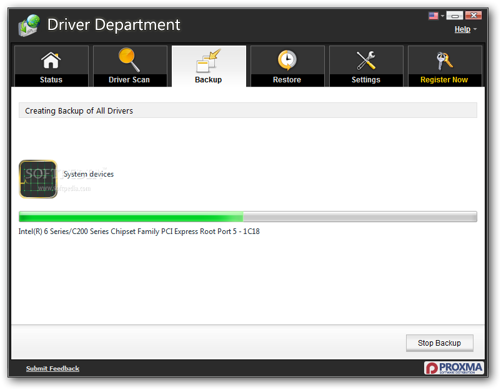
Task: Open the Driver Scan tab label
Action: tap(129, 80)
